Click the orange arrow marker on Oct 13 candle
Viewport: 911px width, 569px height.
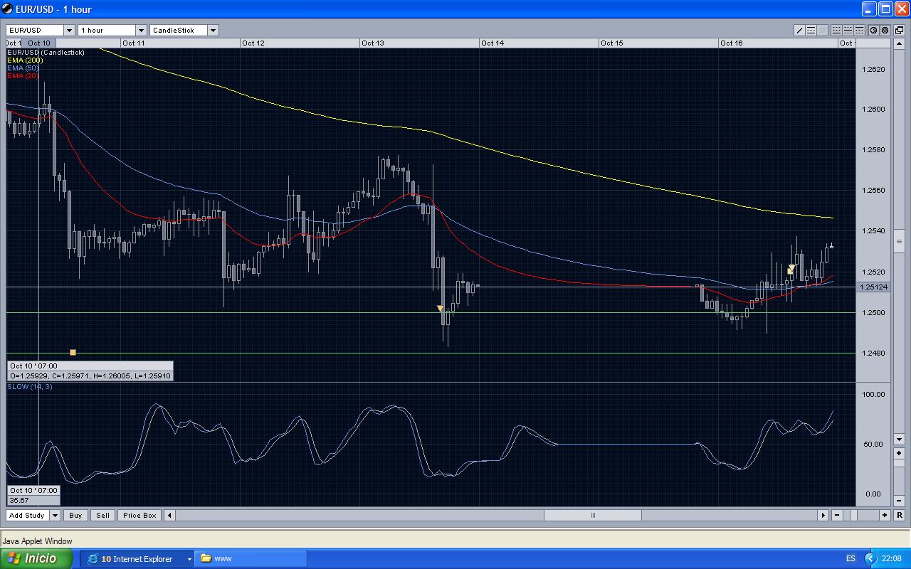(441, 309)
